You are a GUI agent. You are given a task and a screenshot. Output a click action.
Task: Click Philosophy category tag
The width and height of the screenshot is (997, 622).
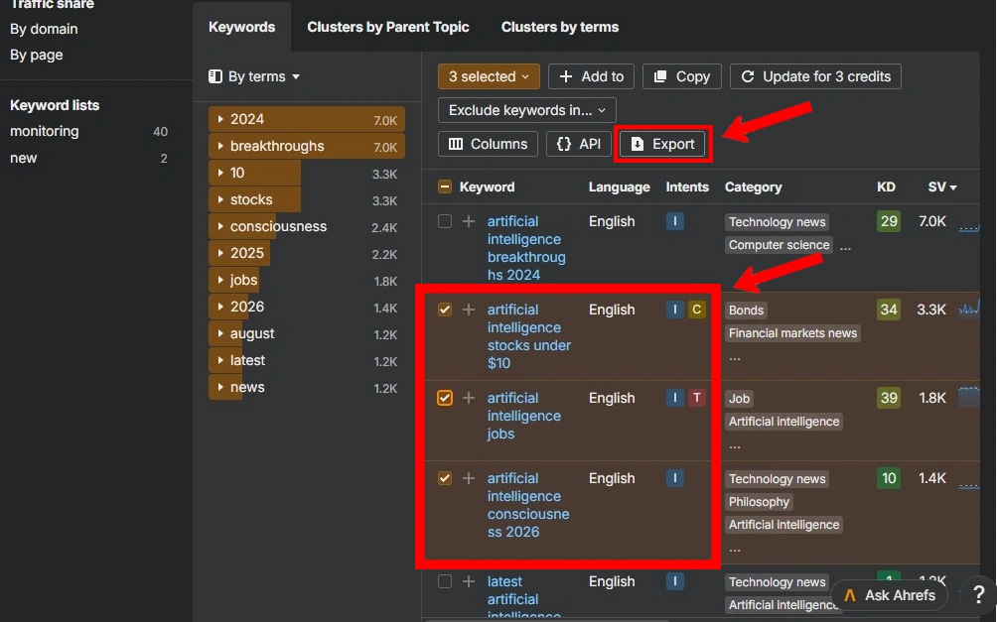click(x=759, y=502)
